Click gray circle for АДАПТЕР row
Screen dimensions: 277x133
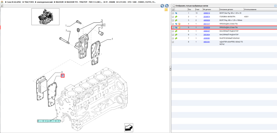[x=173, y=42]
